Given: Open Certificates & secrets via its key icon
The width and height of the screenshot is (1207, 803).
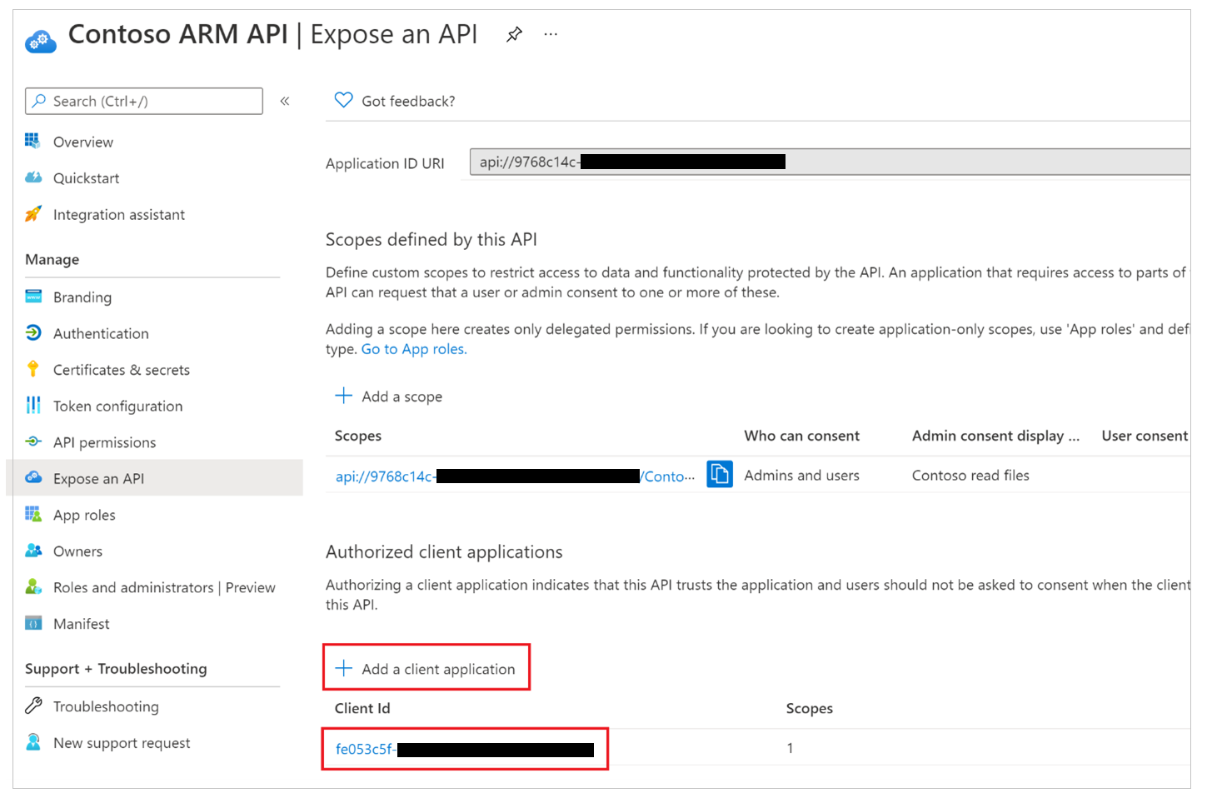Looking at the screenshot, I should 33,369.
